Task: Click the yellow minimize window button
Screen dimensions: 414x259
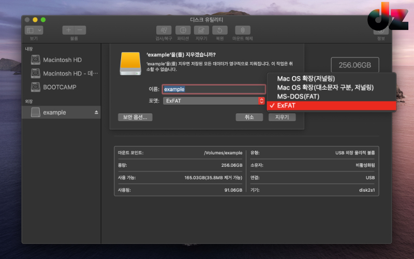Action: click(35, 20)
